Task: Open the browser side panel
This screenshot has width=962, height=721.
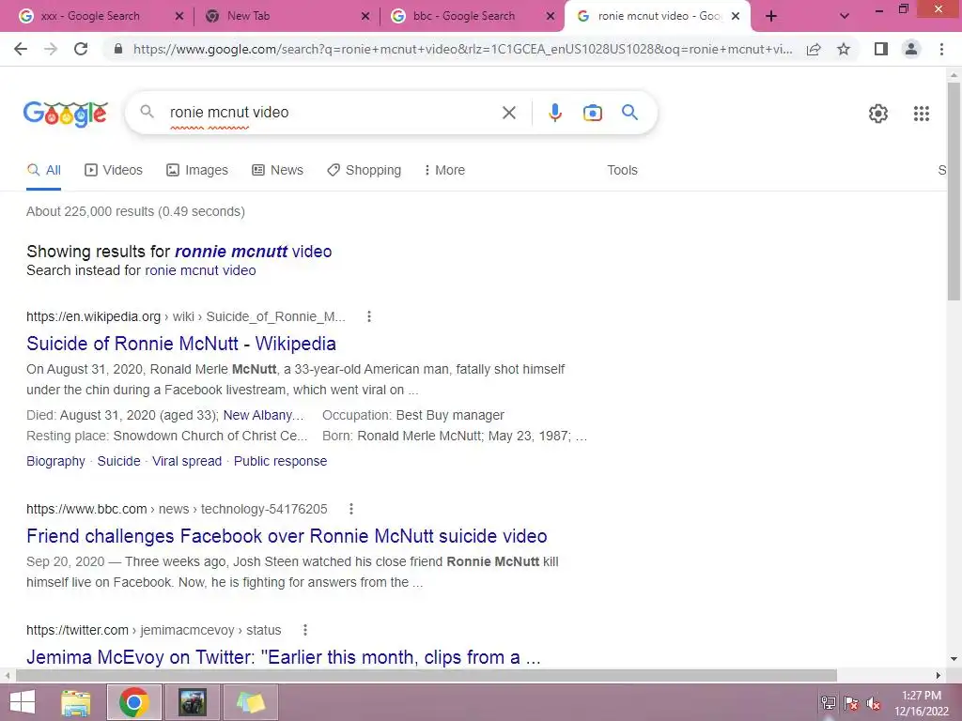Action: [x=881, y=49]
